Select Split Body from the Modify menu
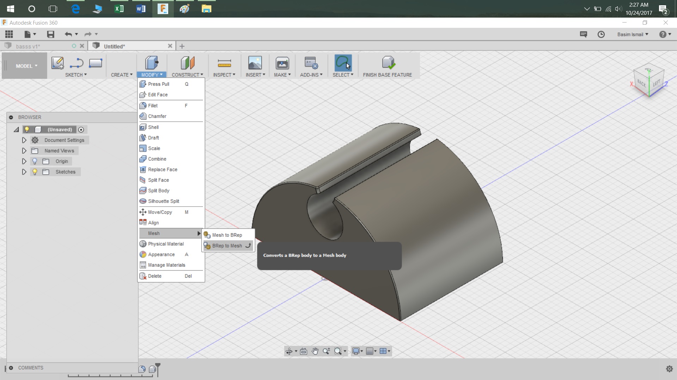 pyautogui.click(x=171, y=191)
